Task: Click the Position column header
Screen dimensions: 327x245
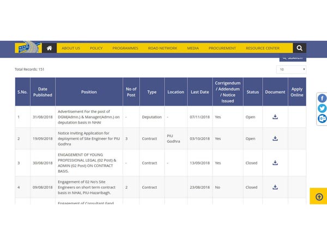Action: [89, 92]
